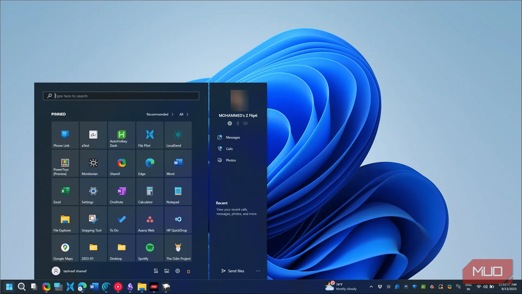Open Calculator pinned tile

pos(150,192)
